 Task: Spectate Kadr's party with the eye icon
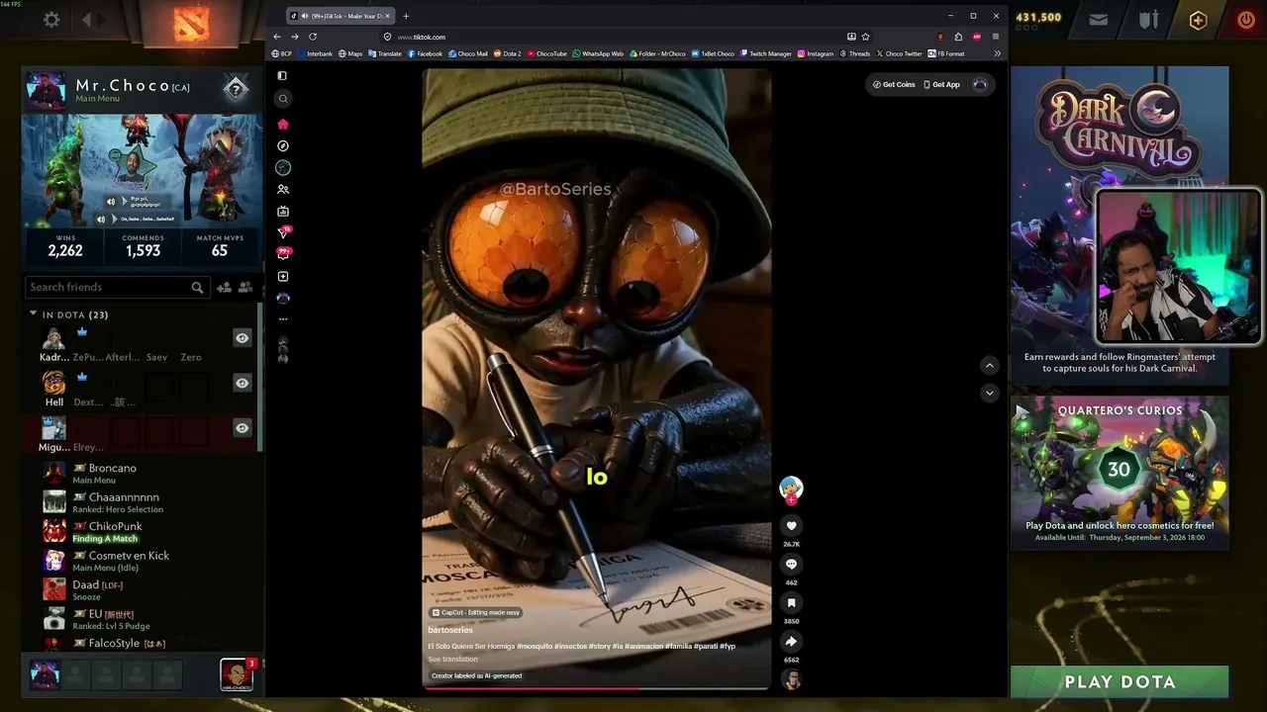[242, 338]
